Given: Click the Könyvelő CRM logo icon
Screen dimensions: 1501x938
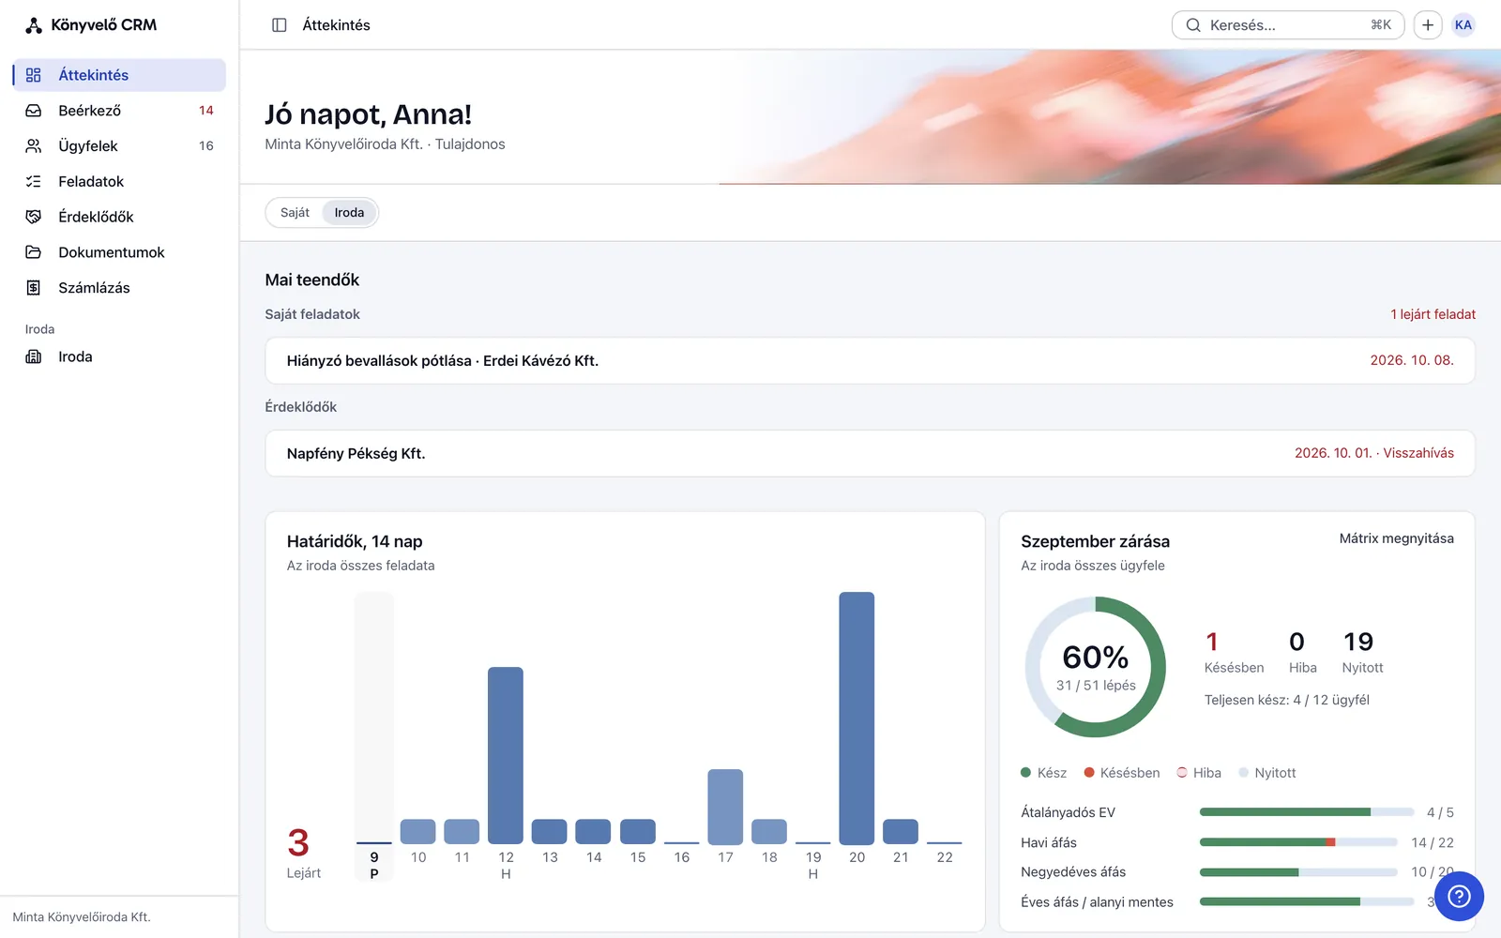Looking at the screenshot, I should point(34,25).
